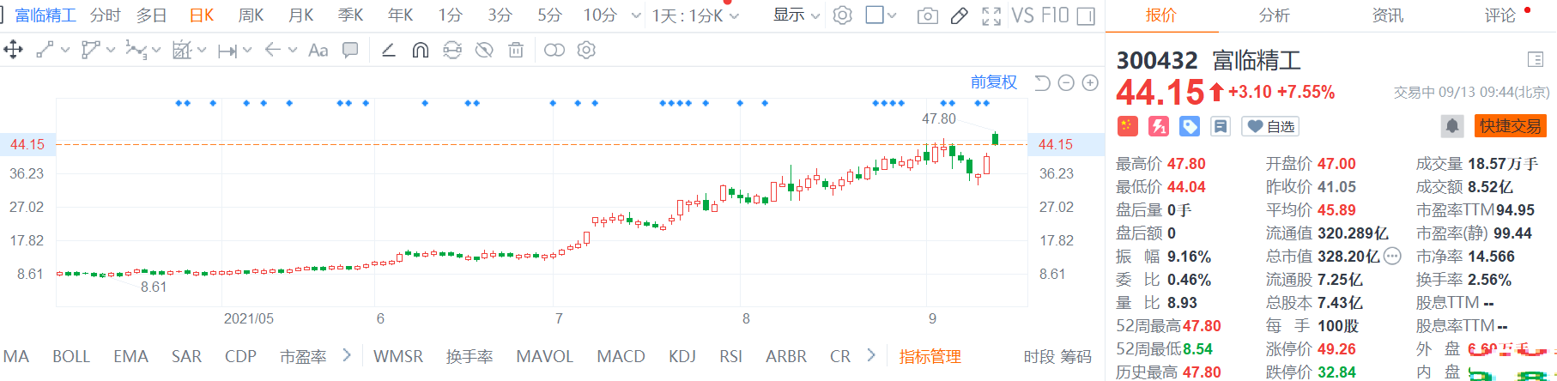Toggle the magnet snap tool
Screen dimensions: 1557x381
coord(421,51)
